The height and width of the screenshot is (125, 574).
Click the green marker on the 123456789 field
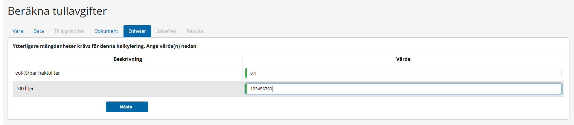pos(246,89)
